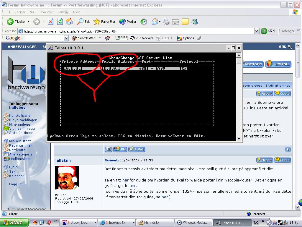302x227 pixels.
Task: Click the Google toolbar highlighter pen icon
Action: coord(200,38)
